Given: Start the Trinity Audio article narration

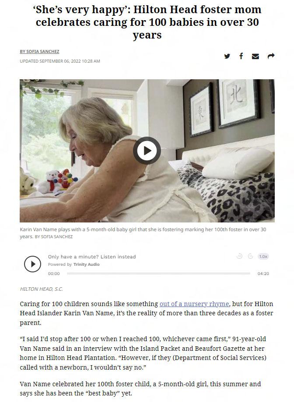Looking at the screenshot, I should [x=32, y=264].
